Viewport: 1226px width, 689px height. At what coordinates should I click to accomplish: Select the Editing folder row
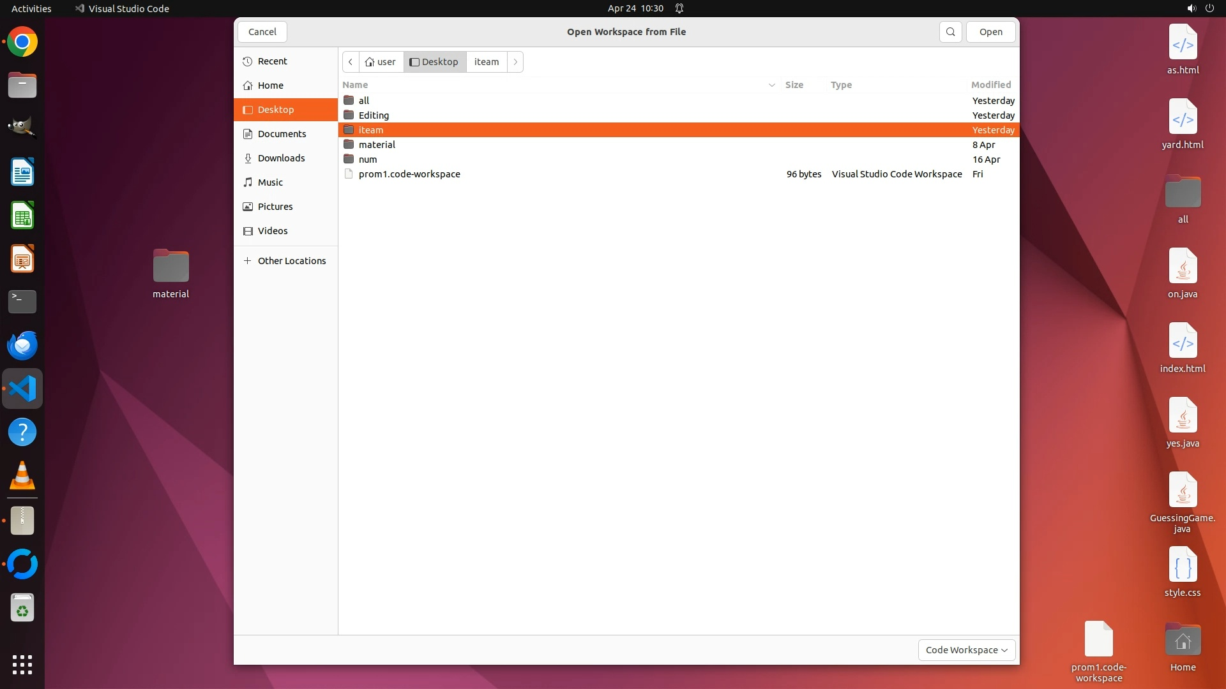374,115
